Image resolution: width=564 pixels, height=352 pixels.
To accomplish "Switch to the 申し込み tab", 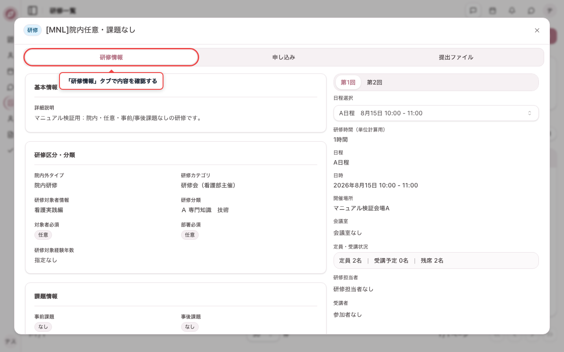I will (284, 57).
